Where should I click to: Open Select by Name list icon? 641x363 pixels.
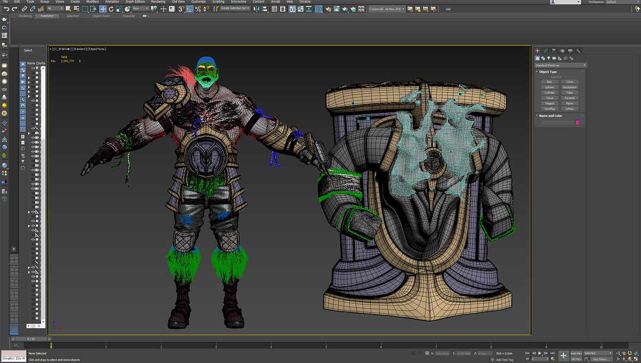tap(76, 9)
